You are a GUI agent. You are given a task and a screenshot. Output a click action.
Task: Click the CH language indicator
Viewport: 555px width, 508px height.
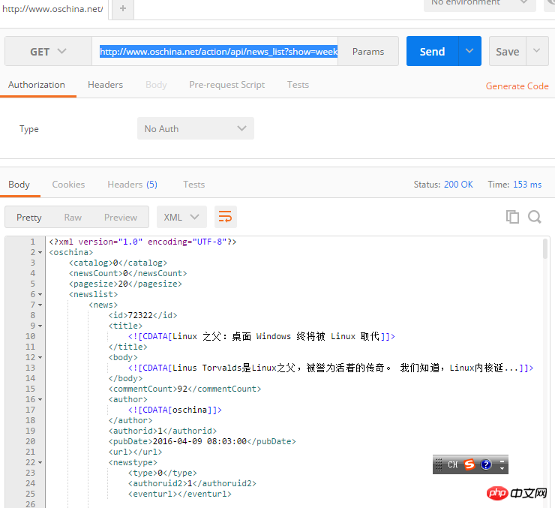[x=452, y=464]
